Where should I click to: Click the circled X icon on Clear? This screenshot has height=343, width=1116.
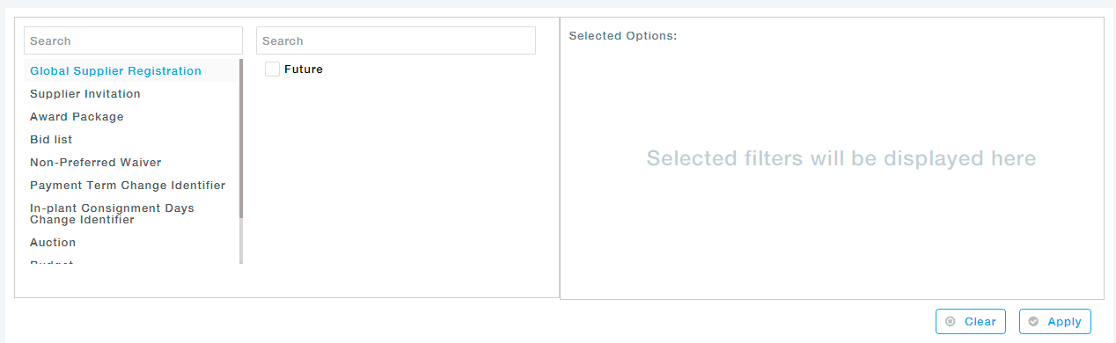[951, 322]
